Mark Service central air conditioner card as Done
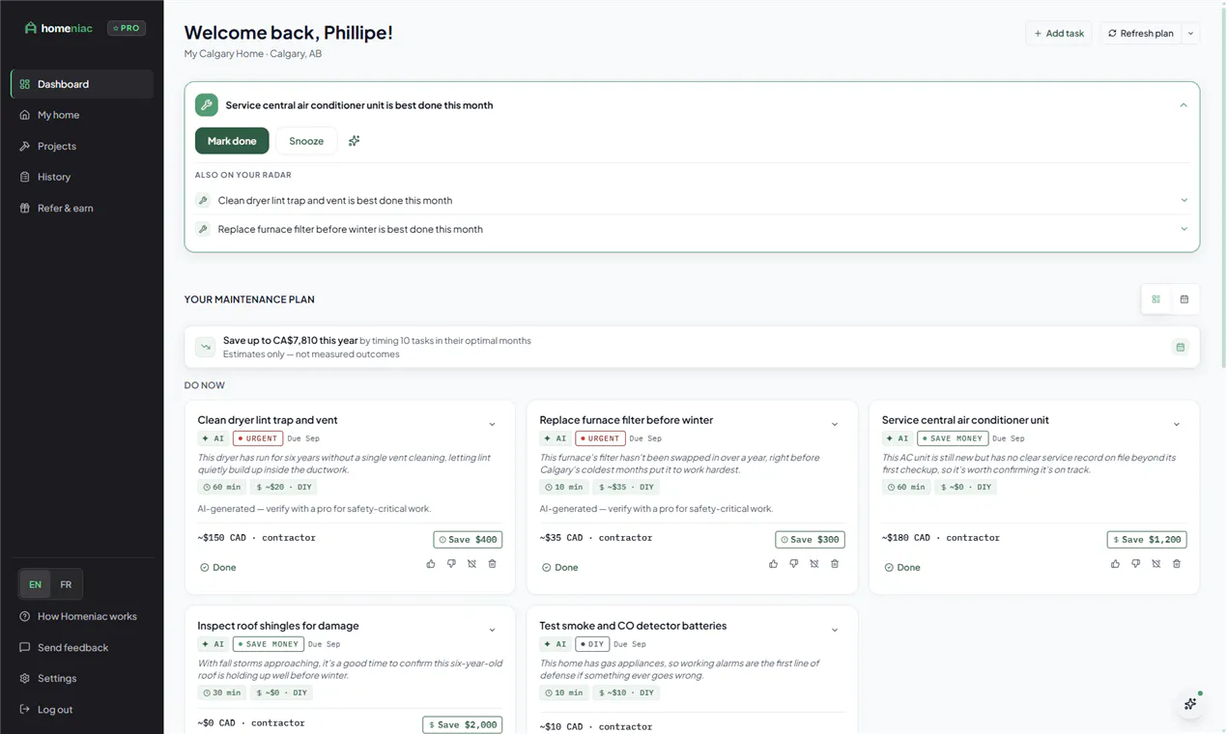Image resolution: width=1227 pixels, height=734 pixels. pos(902,568)
